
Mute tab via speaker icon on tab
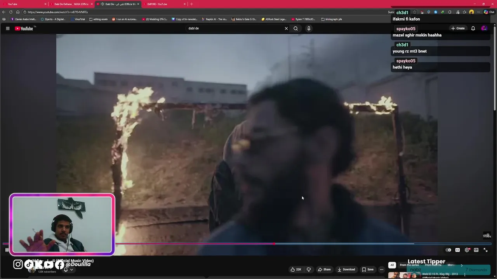(x=102, y=4)
